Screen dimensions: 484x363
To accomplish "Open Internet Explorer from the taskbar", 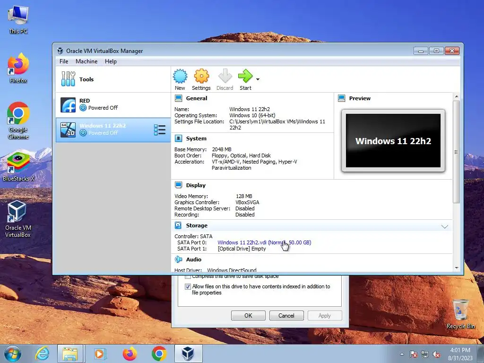I will pyautogui.click(x=42, y=354).
